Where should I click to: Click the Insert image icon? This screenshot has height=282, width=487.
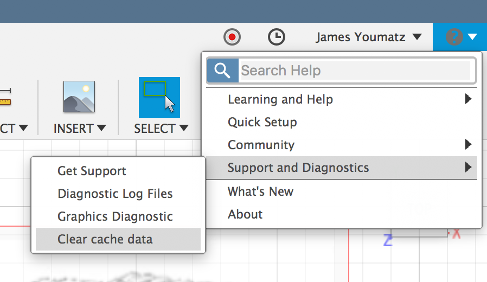tap(79, 97)
